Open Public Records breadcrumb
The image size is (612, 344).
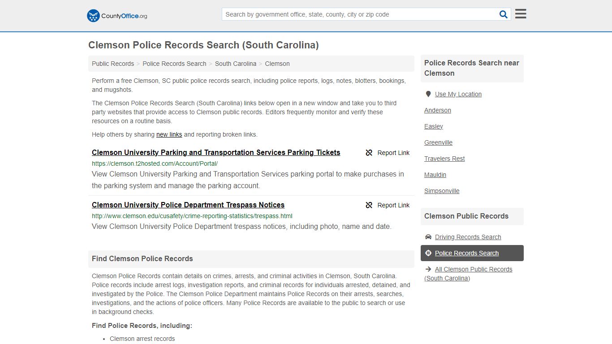point(113,64)
